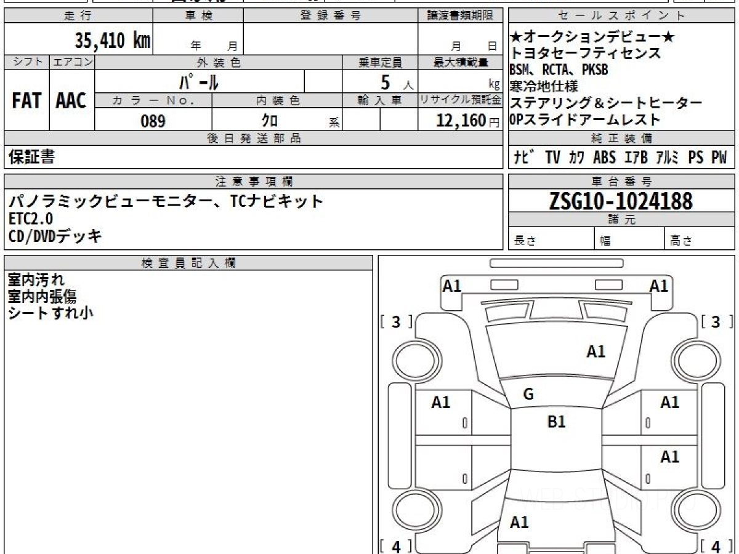
Task: Select the "エアB" airbag mark
Action: point(636,158)
